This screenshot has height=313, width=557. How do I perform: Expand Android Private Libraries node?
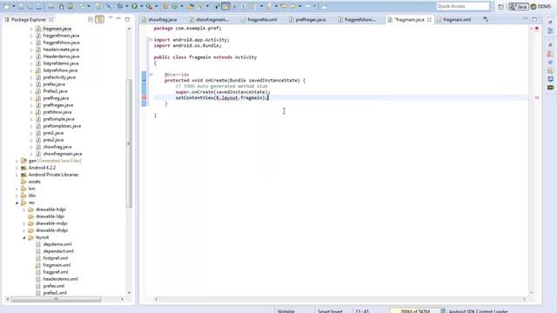pos(17,175)
